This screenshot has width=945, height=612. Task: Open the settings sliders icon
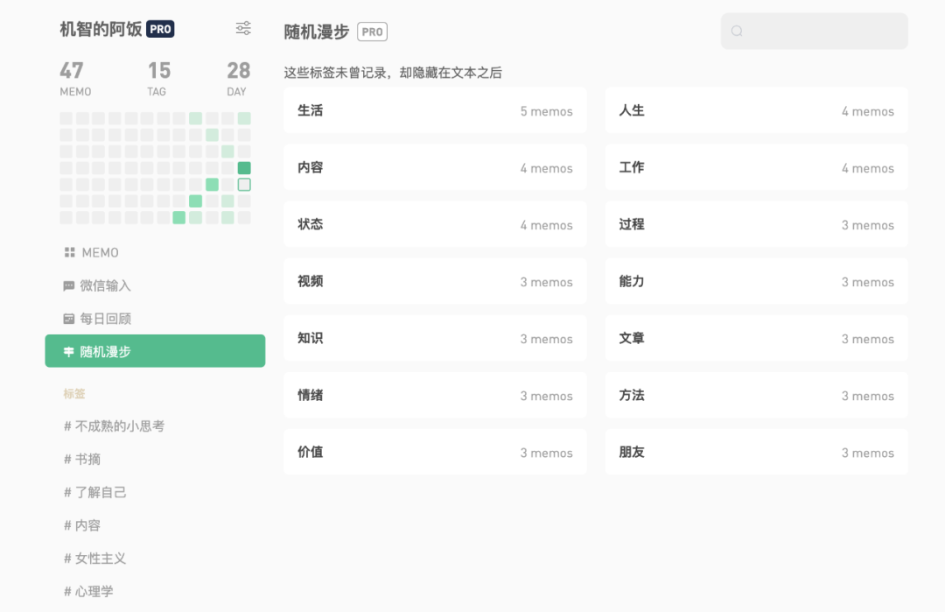[243, 28]
